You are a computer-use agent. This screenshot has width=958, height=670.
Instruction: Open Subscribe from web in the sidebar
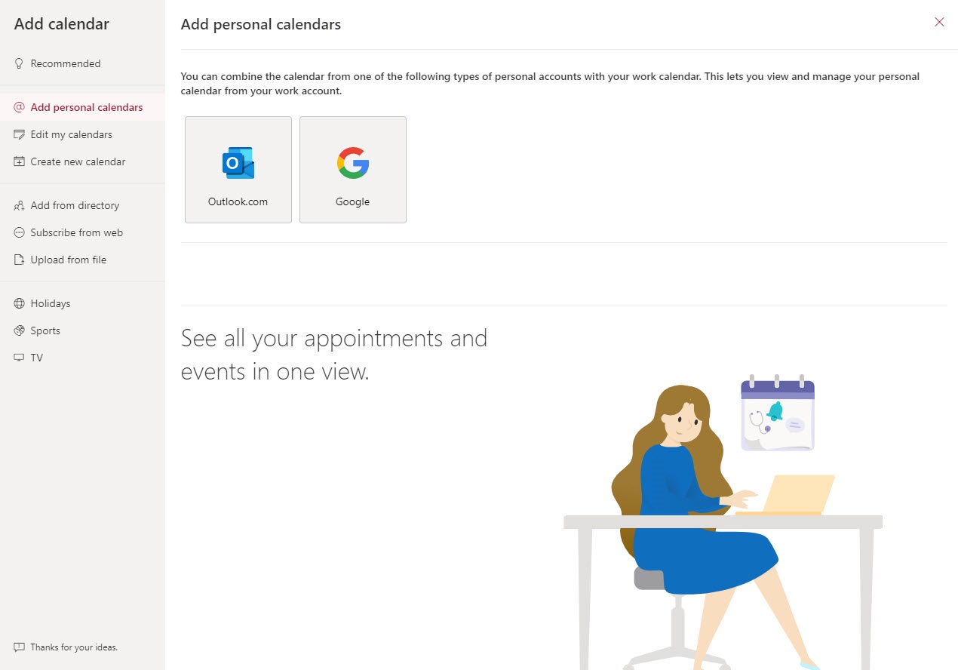(76, 232)
